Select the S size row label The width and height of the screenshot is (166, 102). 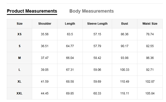click(19, 46)
